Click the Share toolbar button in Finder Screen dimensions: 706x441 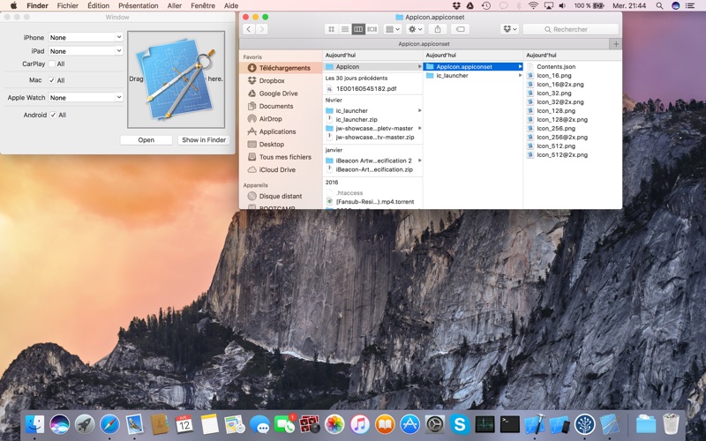click(438, 29)
